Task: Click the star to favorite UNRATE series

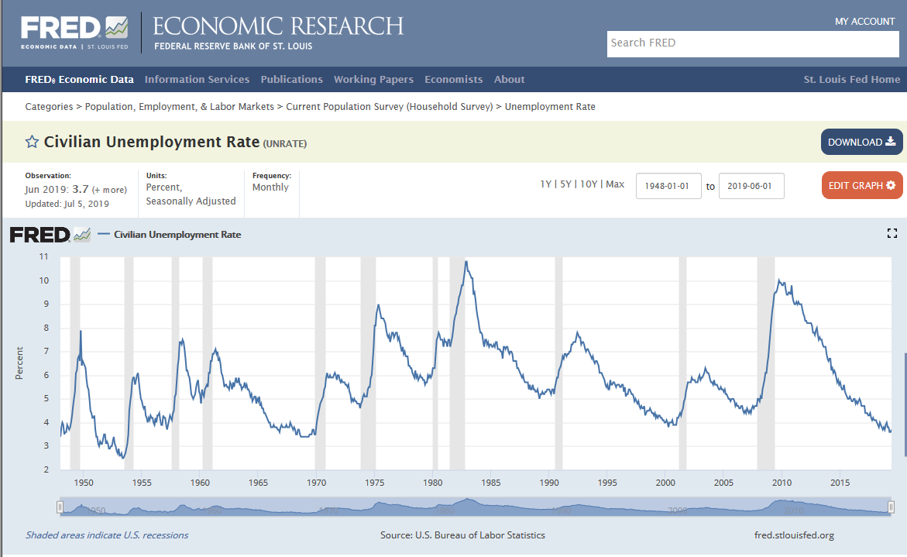Action: (x=31, y=142)
